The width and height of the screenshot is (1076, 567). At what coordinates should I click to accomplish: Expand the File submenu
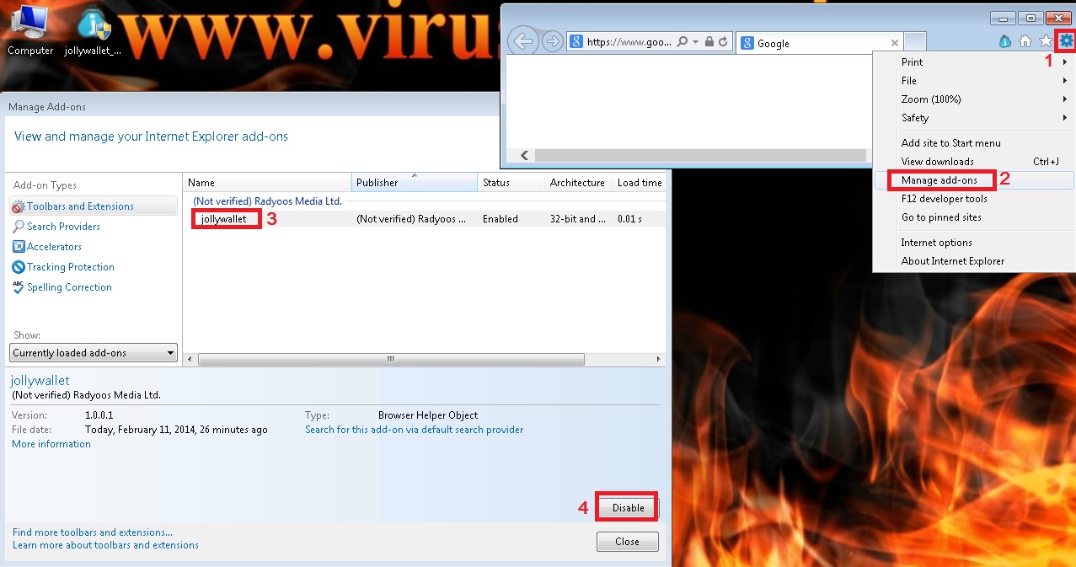(x=974, y=81)
